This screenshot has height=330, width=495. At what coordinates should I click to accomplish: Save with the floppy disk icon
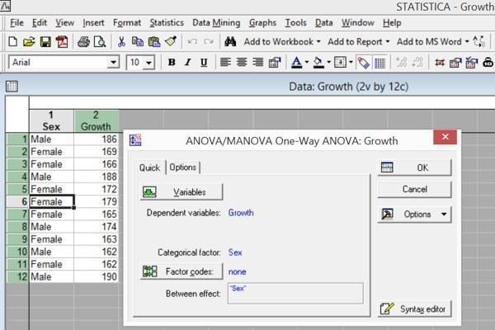point(45,42)
